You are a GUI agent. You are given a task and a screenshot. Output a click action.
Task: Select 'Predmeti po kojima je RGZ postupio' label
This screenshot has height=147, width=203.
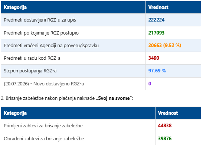41,33
